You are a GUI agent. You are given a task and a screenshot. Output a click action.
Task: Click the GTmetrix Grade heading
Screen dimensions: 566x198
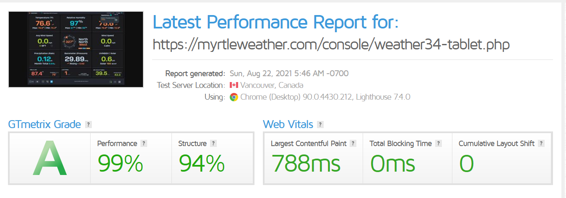(x=44, y=124)
